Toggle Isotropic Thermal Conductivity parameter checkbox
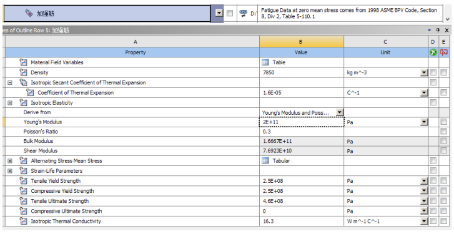Screen dimensions: 454x234 point(443,221)
